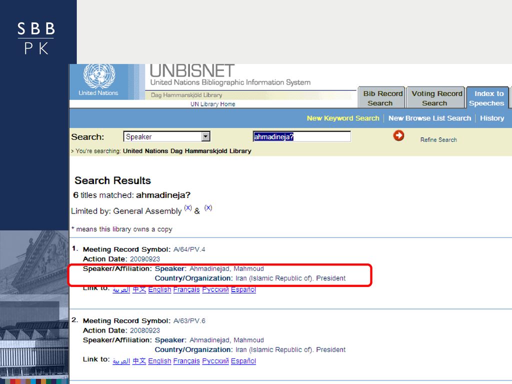The height and width of the screenshot is (384, 512).
Task: Start a New Keyword Search
Action: [x=343, y=118]
